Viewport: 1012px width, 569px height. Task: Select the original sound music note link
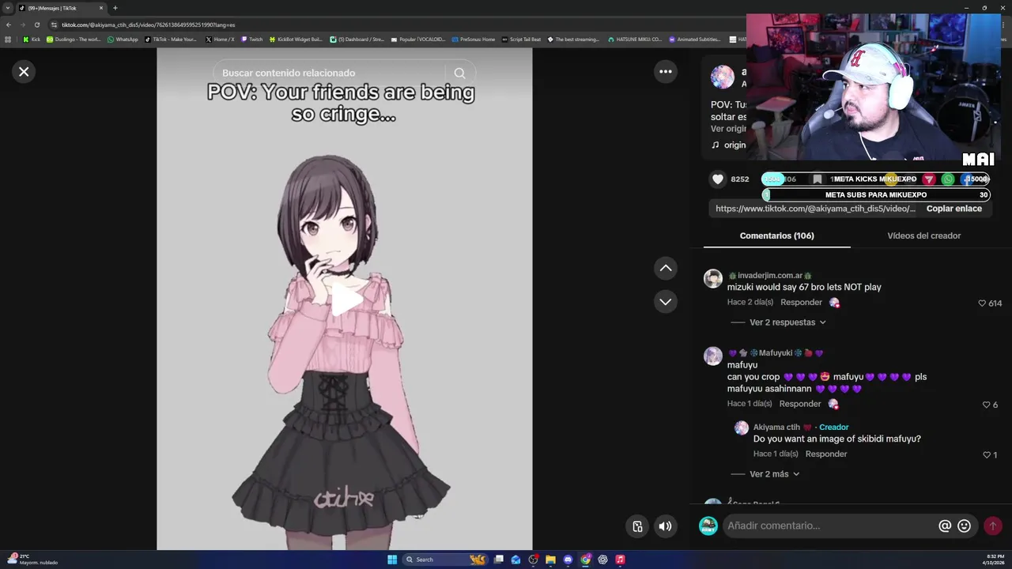(x=729, y=145)
